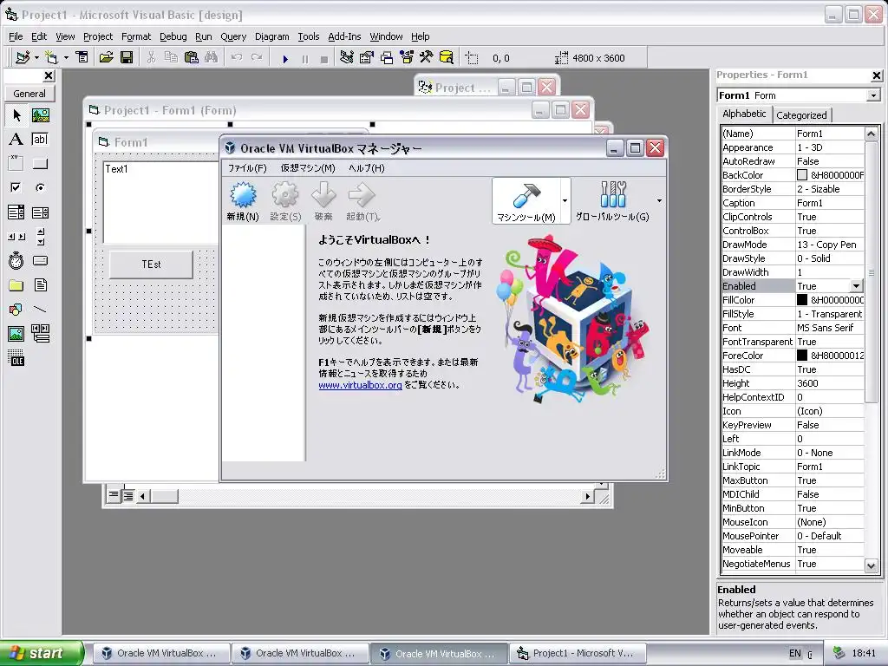Image resolution: width=888 pixels, height=666 pixels.
Task: Click the Add Form toolbar icon
Action: [51, 58]
